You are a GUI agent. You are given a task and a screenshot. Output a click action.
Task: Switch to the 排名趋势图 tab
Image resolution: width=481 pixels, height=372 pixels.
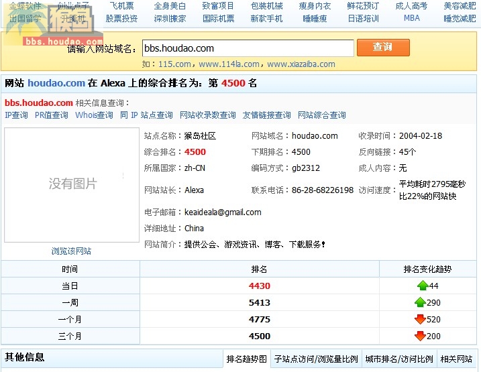tap(247, 359)
